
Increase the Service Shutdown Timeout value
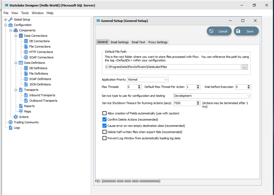click(x=198, y=102)
